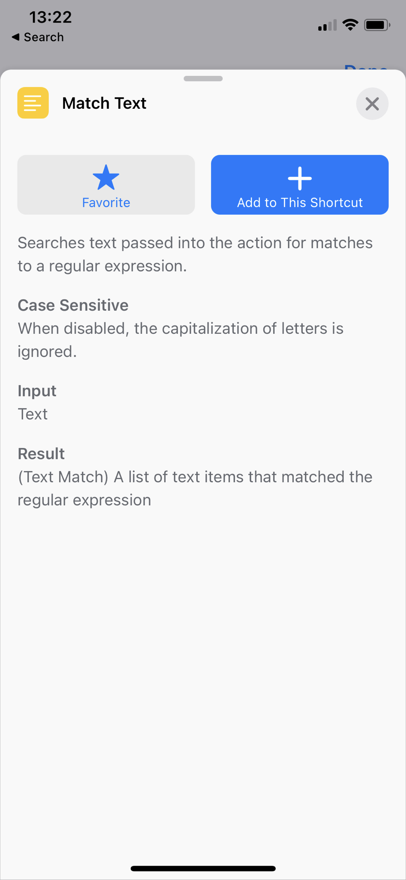Tap the Case Sensitive heading

[73, 305]
